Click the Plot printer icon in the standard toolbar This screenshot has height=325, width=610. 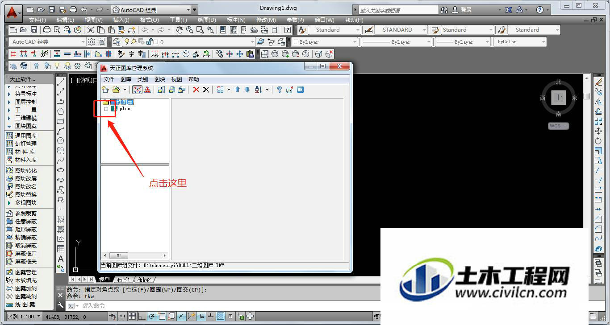(47, 30)
